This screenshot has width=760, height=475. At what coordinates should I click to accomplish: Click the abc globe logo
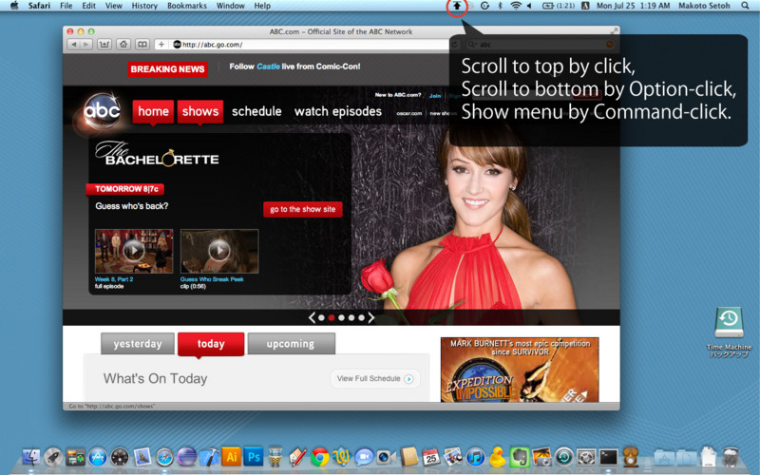102,110
